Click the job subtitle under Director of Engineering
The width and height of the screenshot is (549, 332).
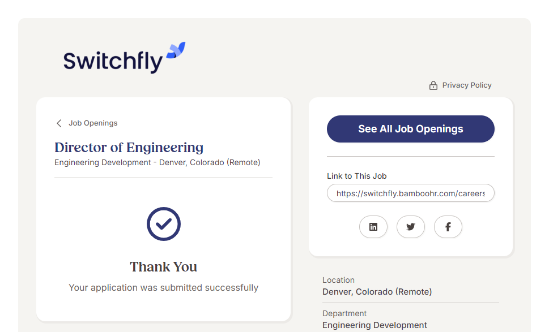click(x=158, y=163)
